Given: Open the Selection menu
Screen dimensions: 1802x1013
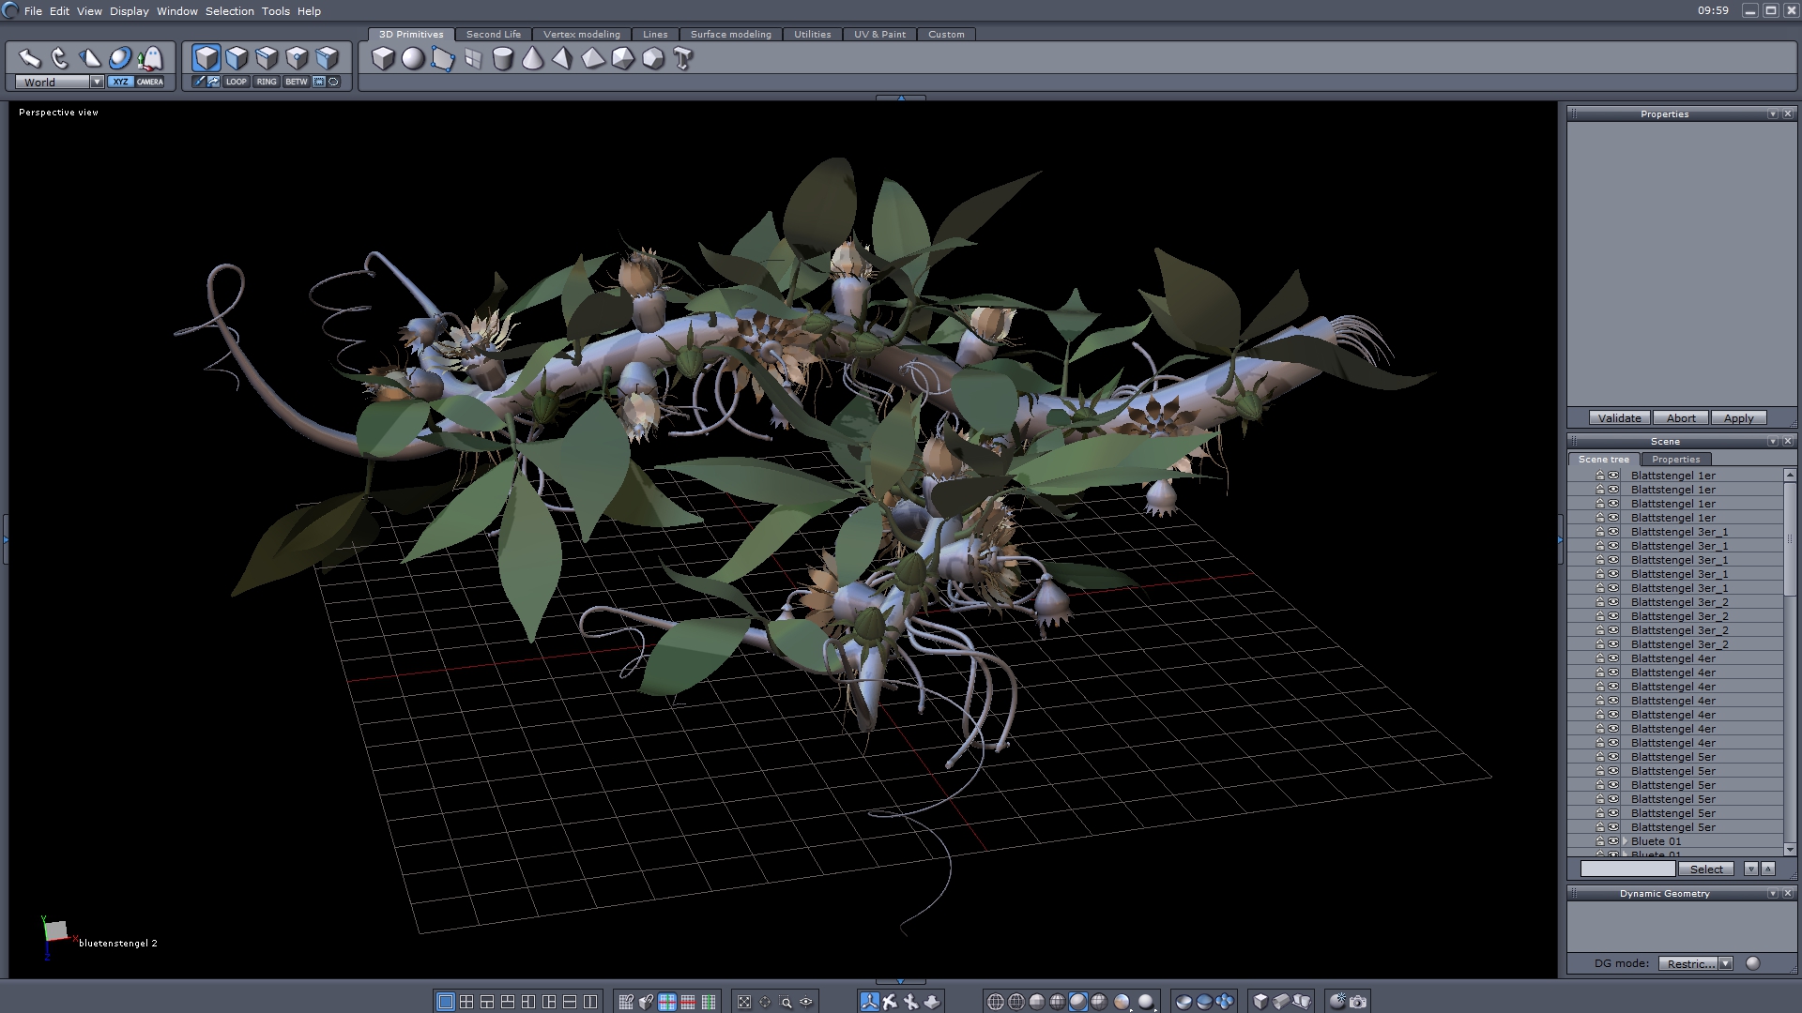Looking at the screenshot, I should pos(229,11).
